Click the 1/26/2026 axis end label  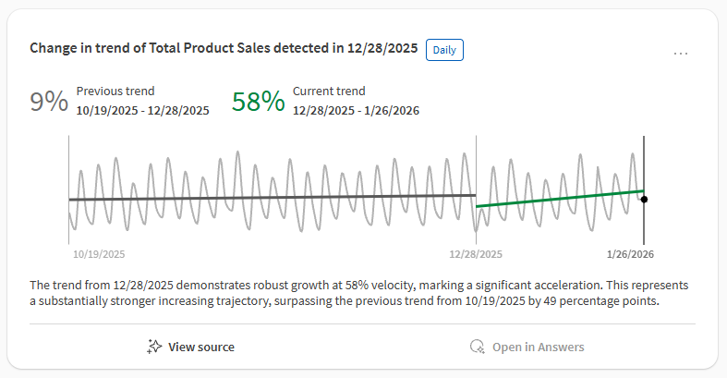pos(630,254)
